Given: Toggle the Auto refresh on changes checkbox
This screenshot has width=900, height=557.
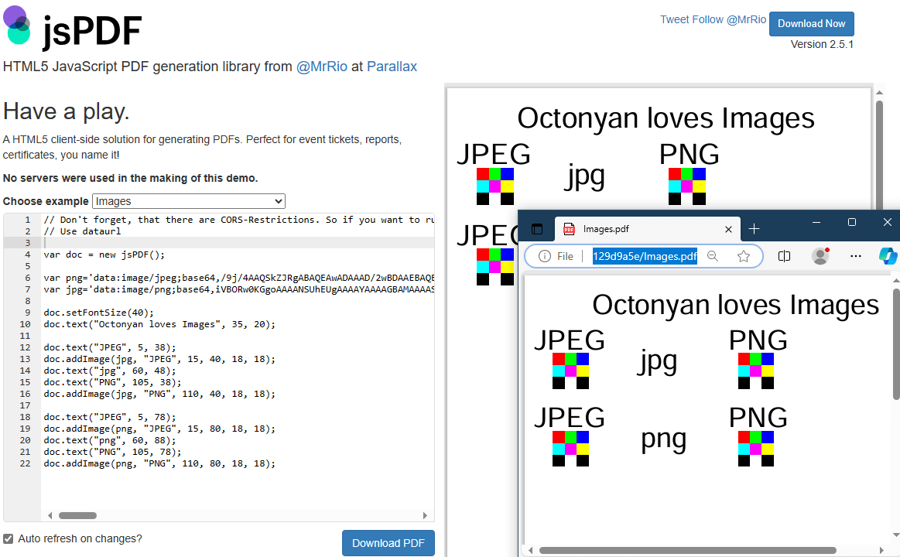Looking at the screenshot, I should pos(8,538).
